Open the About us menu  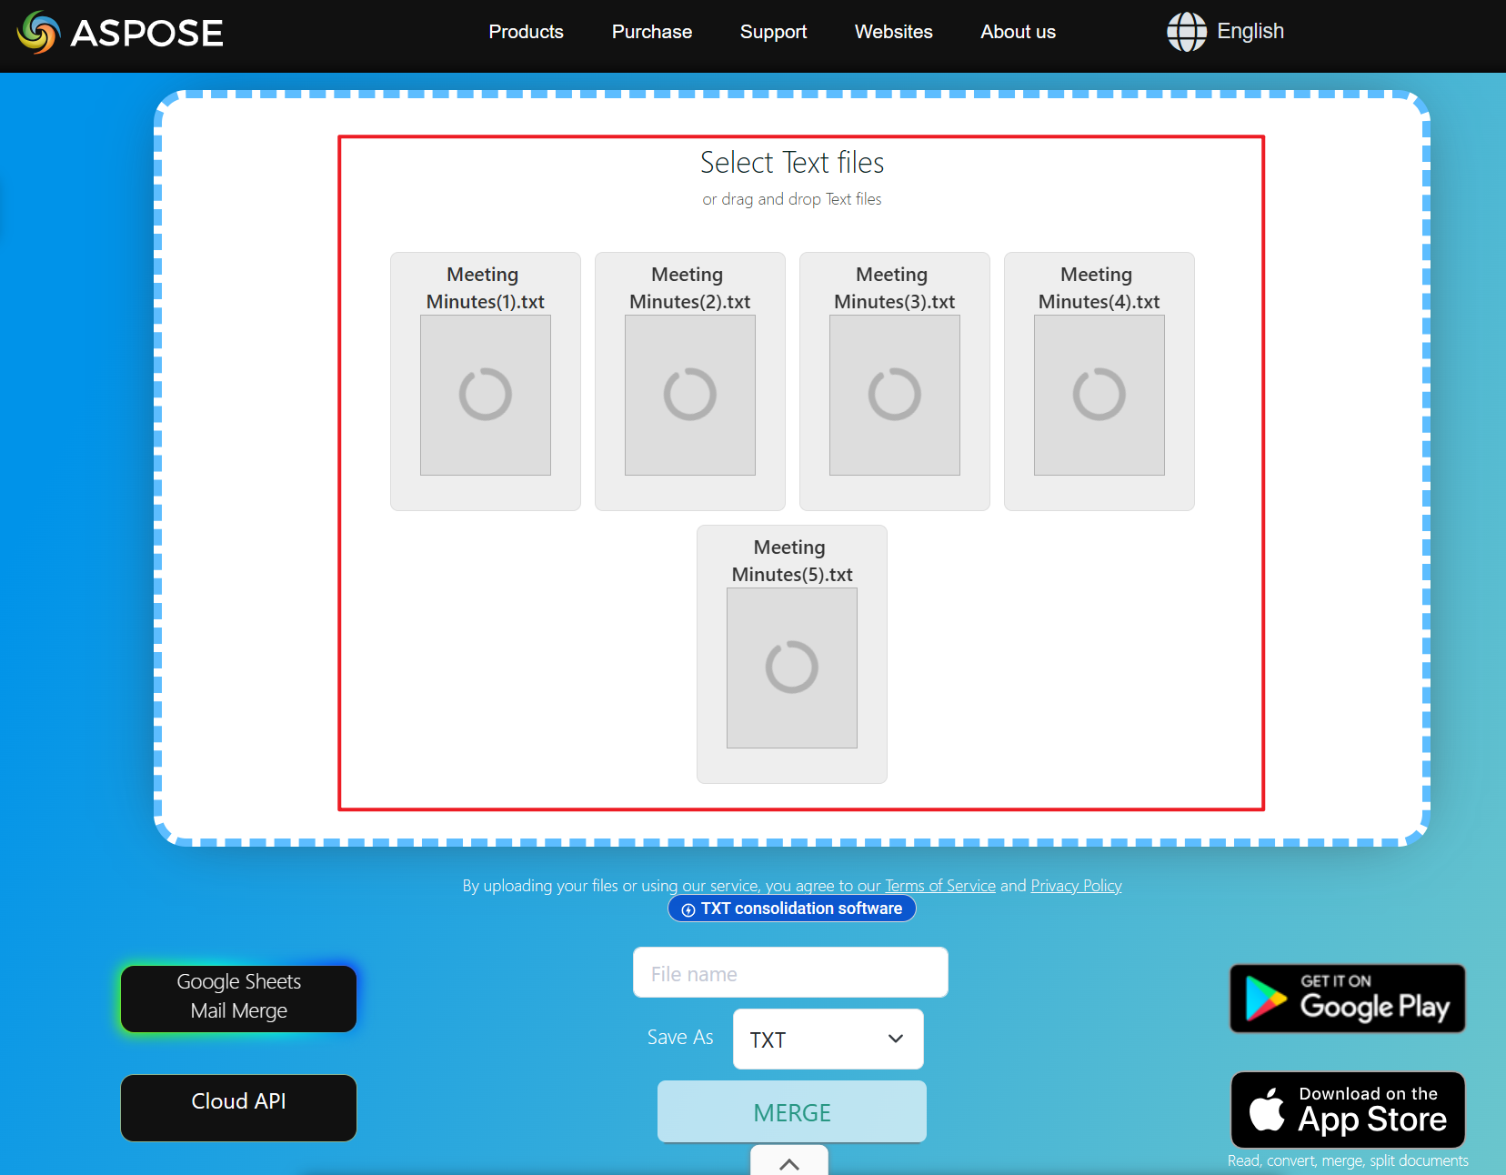tap(1018, 32)
